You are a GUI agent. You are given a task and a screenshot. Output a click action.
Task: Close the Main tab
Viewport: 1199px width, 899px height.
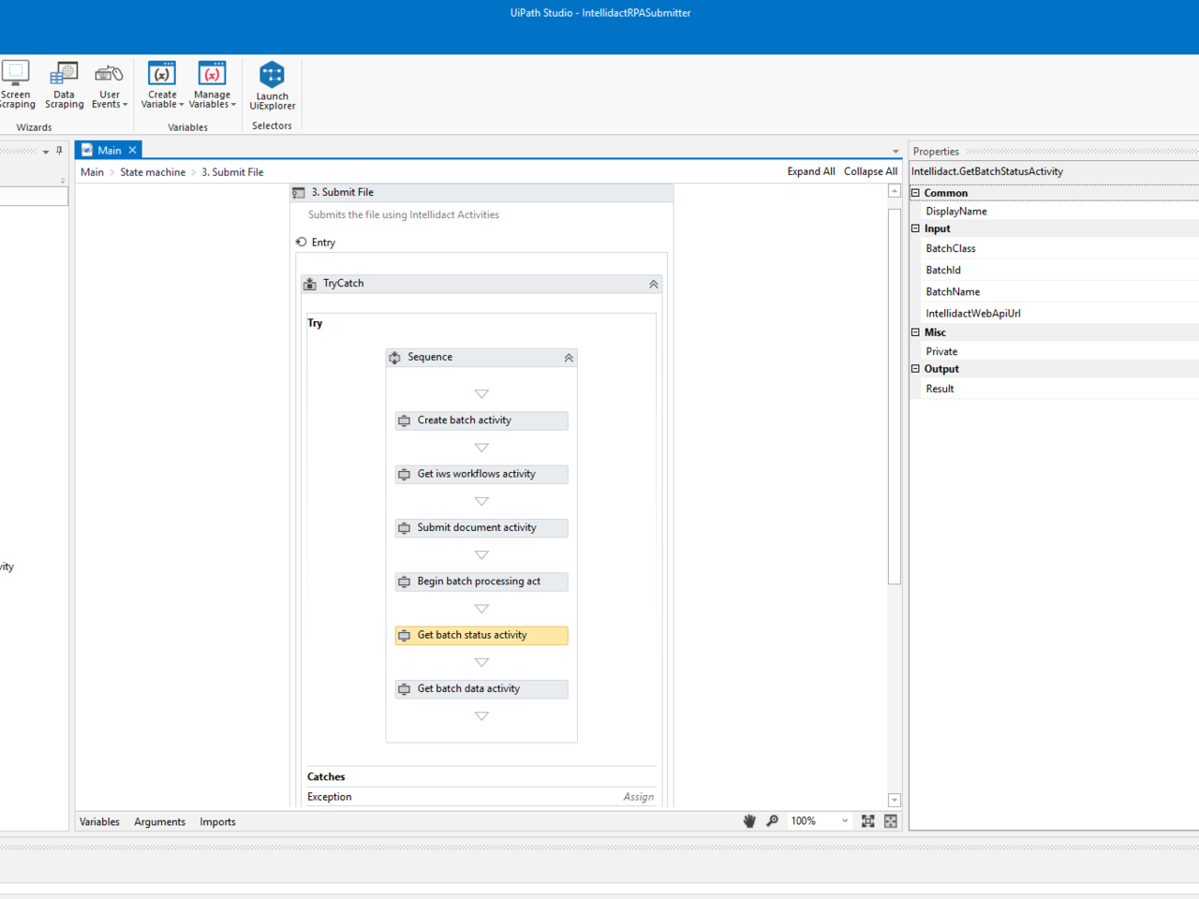pyautogui.click(x=133, y=150)
